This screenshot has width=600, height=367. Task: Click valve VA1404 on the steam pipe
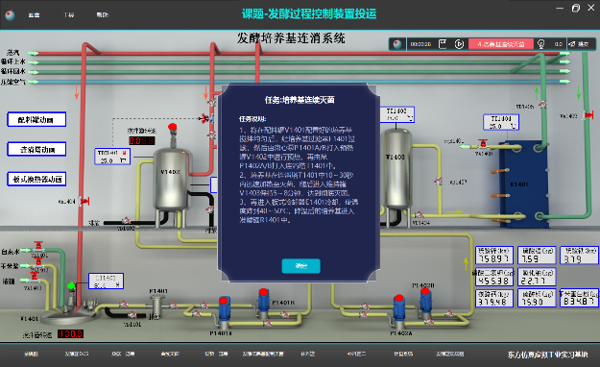[84, 201]
